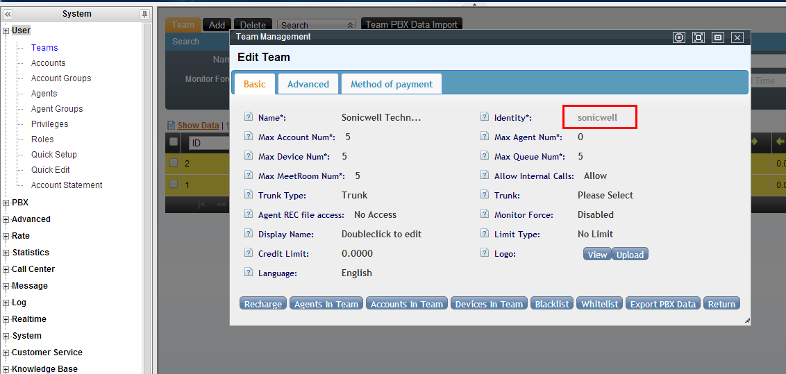Screen dimensions: 786x374
Task: Show help for Monitor Force field
Action: pyautogui.click(x=485, y=215)
